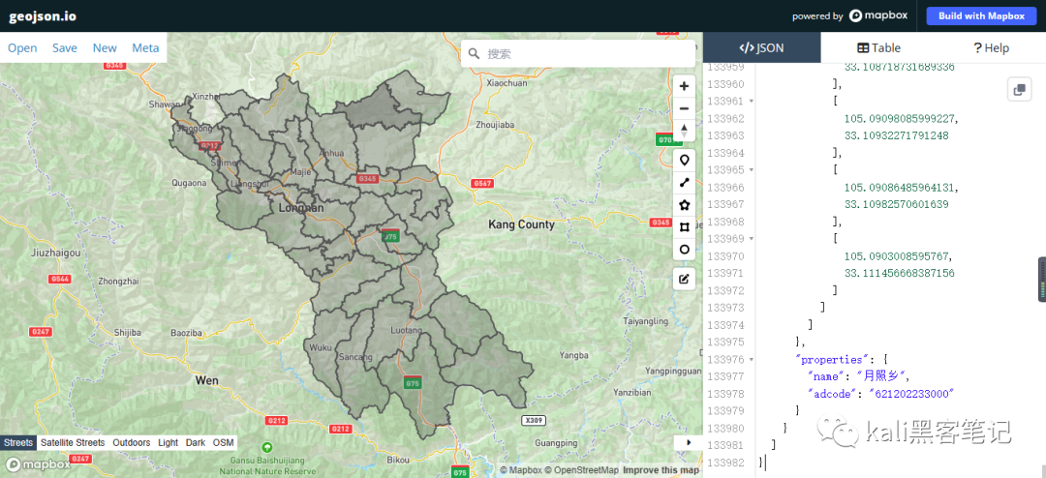1046x478 pixels.
Task: Click the G544 road shield near Zhongzhai
Action: tap(59, 279)
